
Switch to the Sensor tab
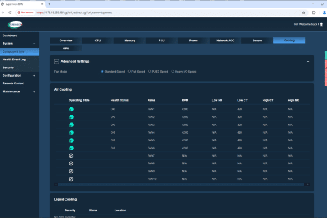(x=257, y=40)
